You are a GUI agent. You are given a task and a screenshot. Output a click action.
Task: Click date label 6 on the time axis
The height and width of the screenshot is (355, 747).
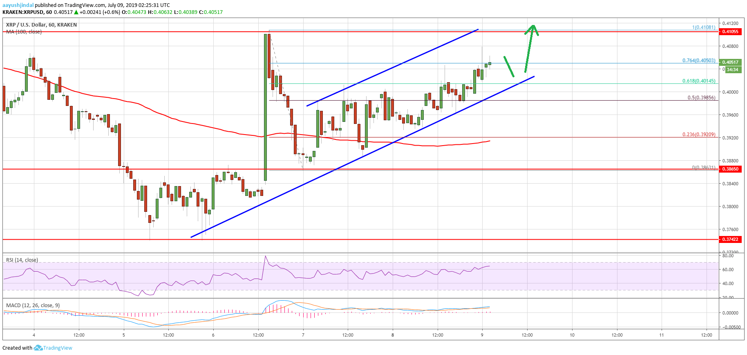pyautogui.click(x=213, y=335)
